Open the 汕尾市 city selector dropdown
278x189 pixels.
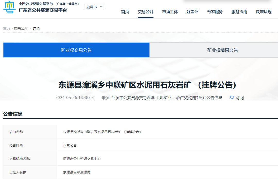pyautogui.click(x=94, y=7)
